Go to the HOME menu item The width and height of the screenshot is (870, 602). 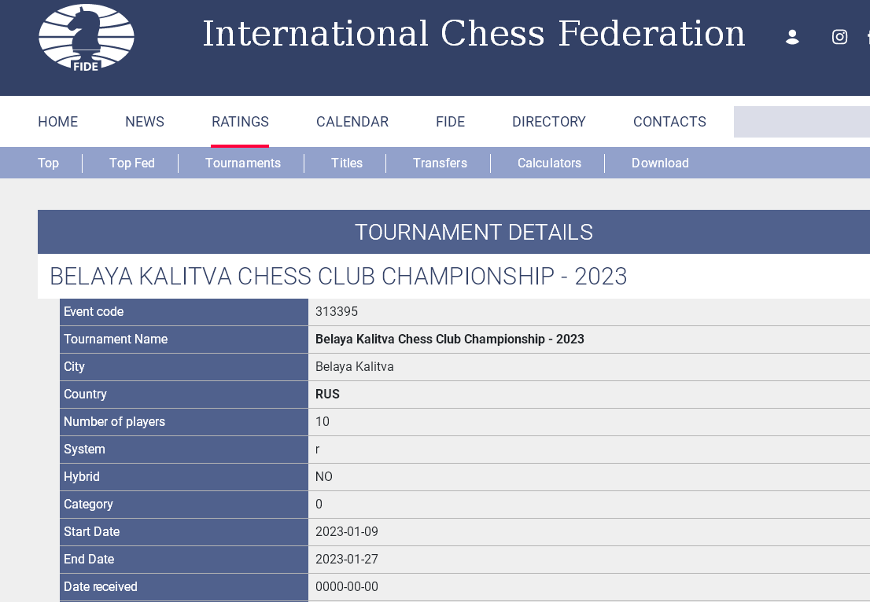coord(58,122)
